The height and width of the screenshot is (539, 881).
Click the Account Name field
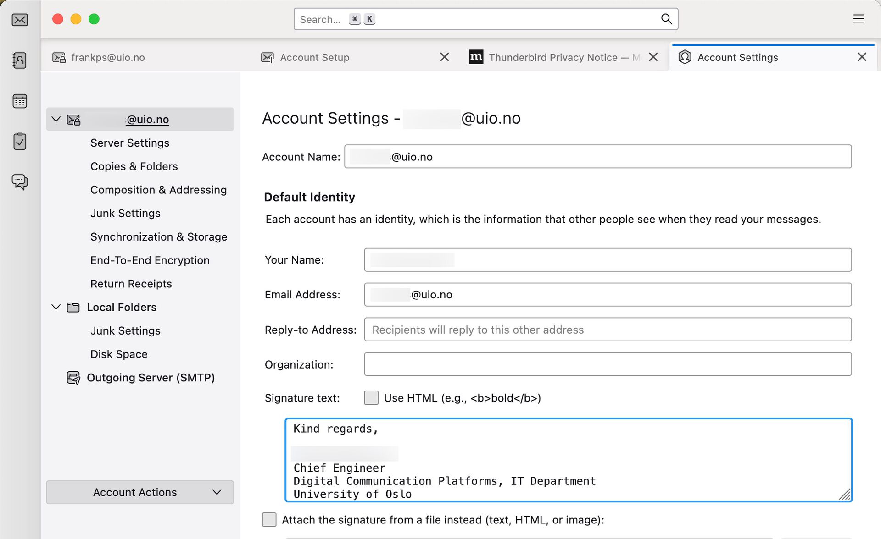coord(598,157)
